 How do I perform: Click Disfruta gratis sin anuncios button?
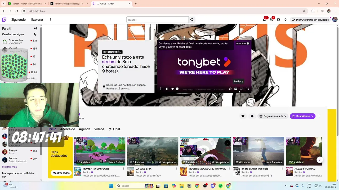[310, 20]
